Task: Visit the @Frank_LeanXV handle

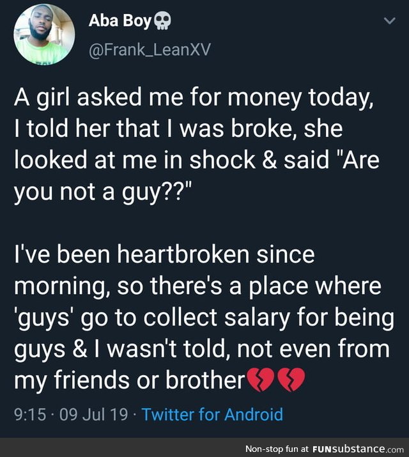Action: click(150, 50)
